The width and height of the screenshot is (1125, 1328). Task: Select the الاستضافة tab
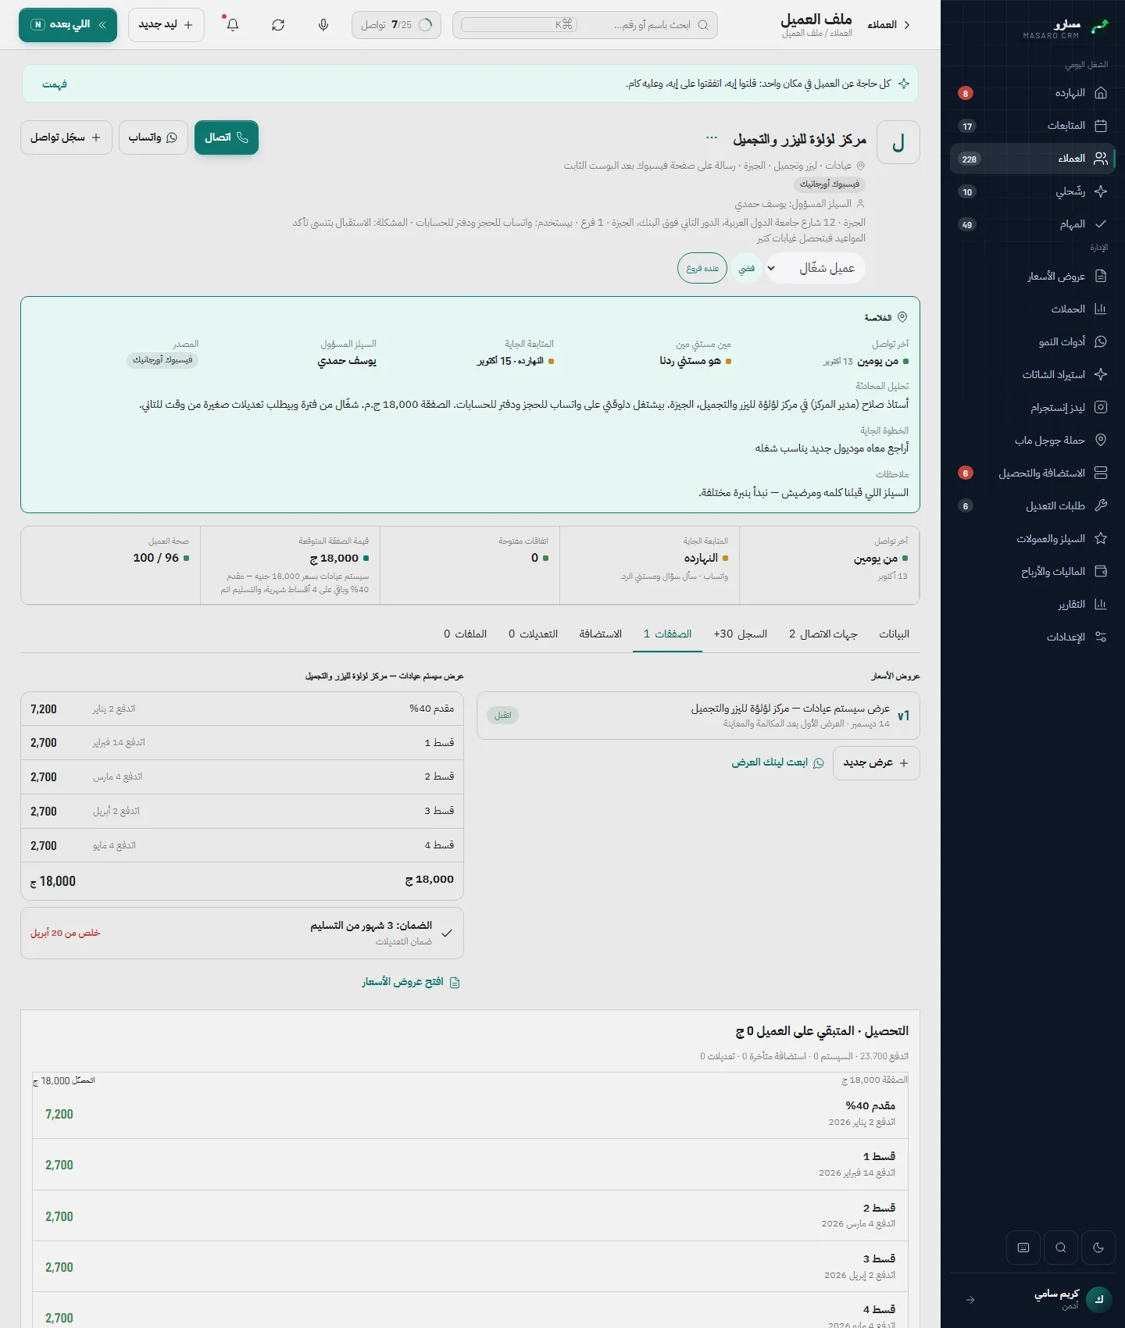601,634
